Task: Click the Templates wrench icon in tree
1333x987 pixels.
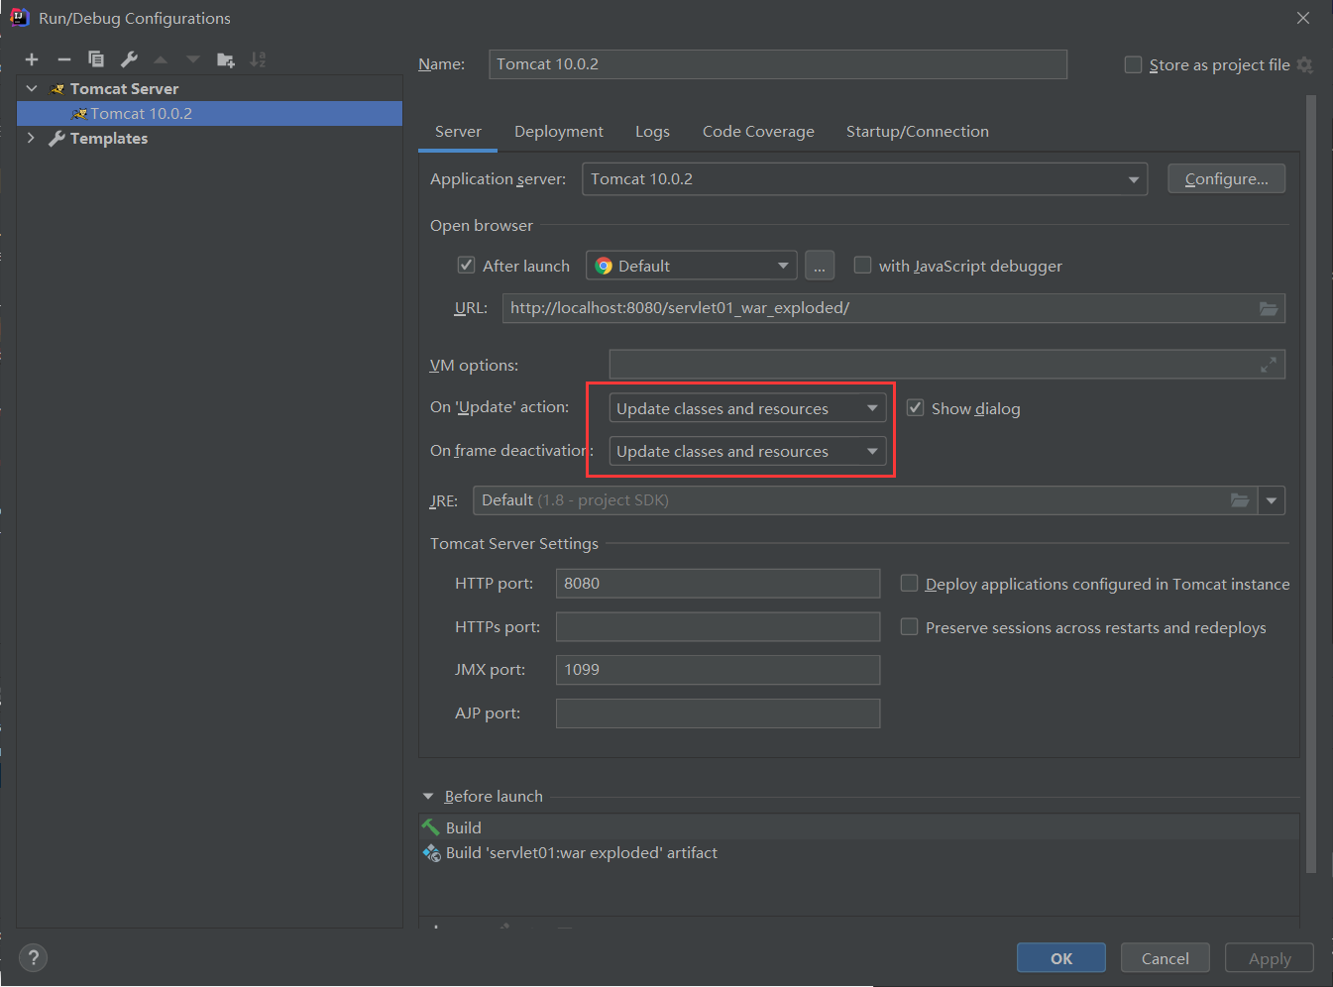Action: tap(56, 139)
